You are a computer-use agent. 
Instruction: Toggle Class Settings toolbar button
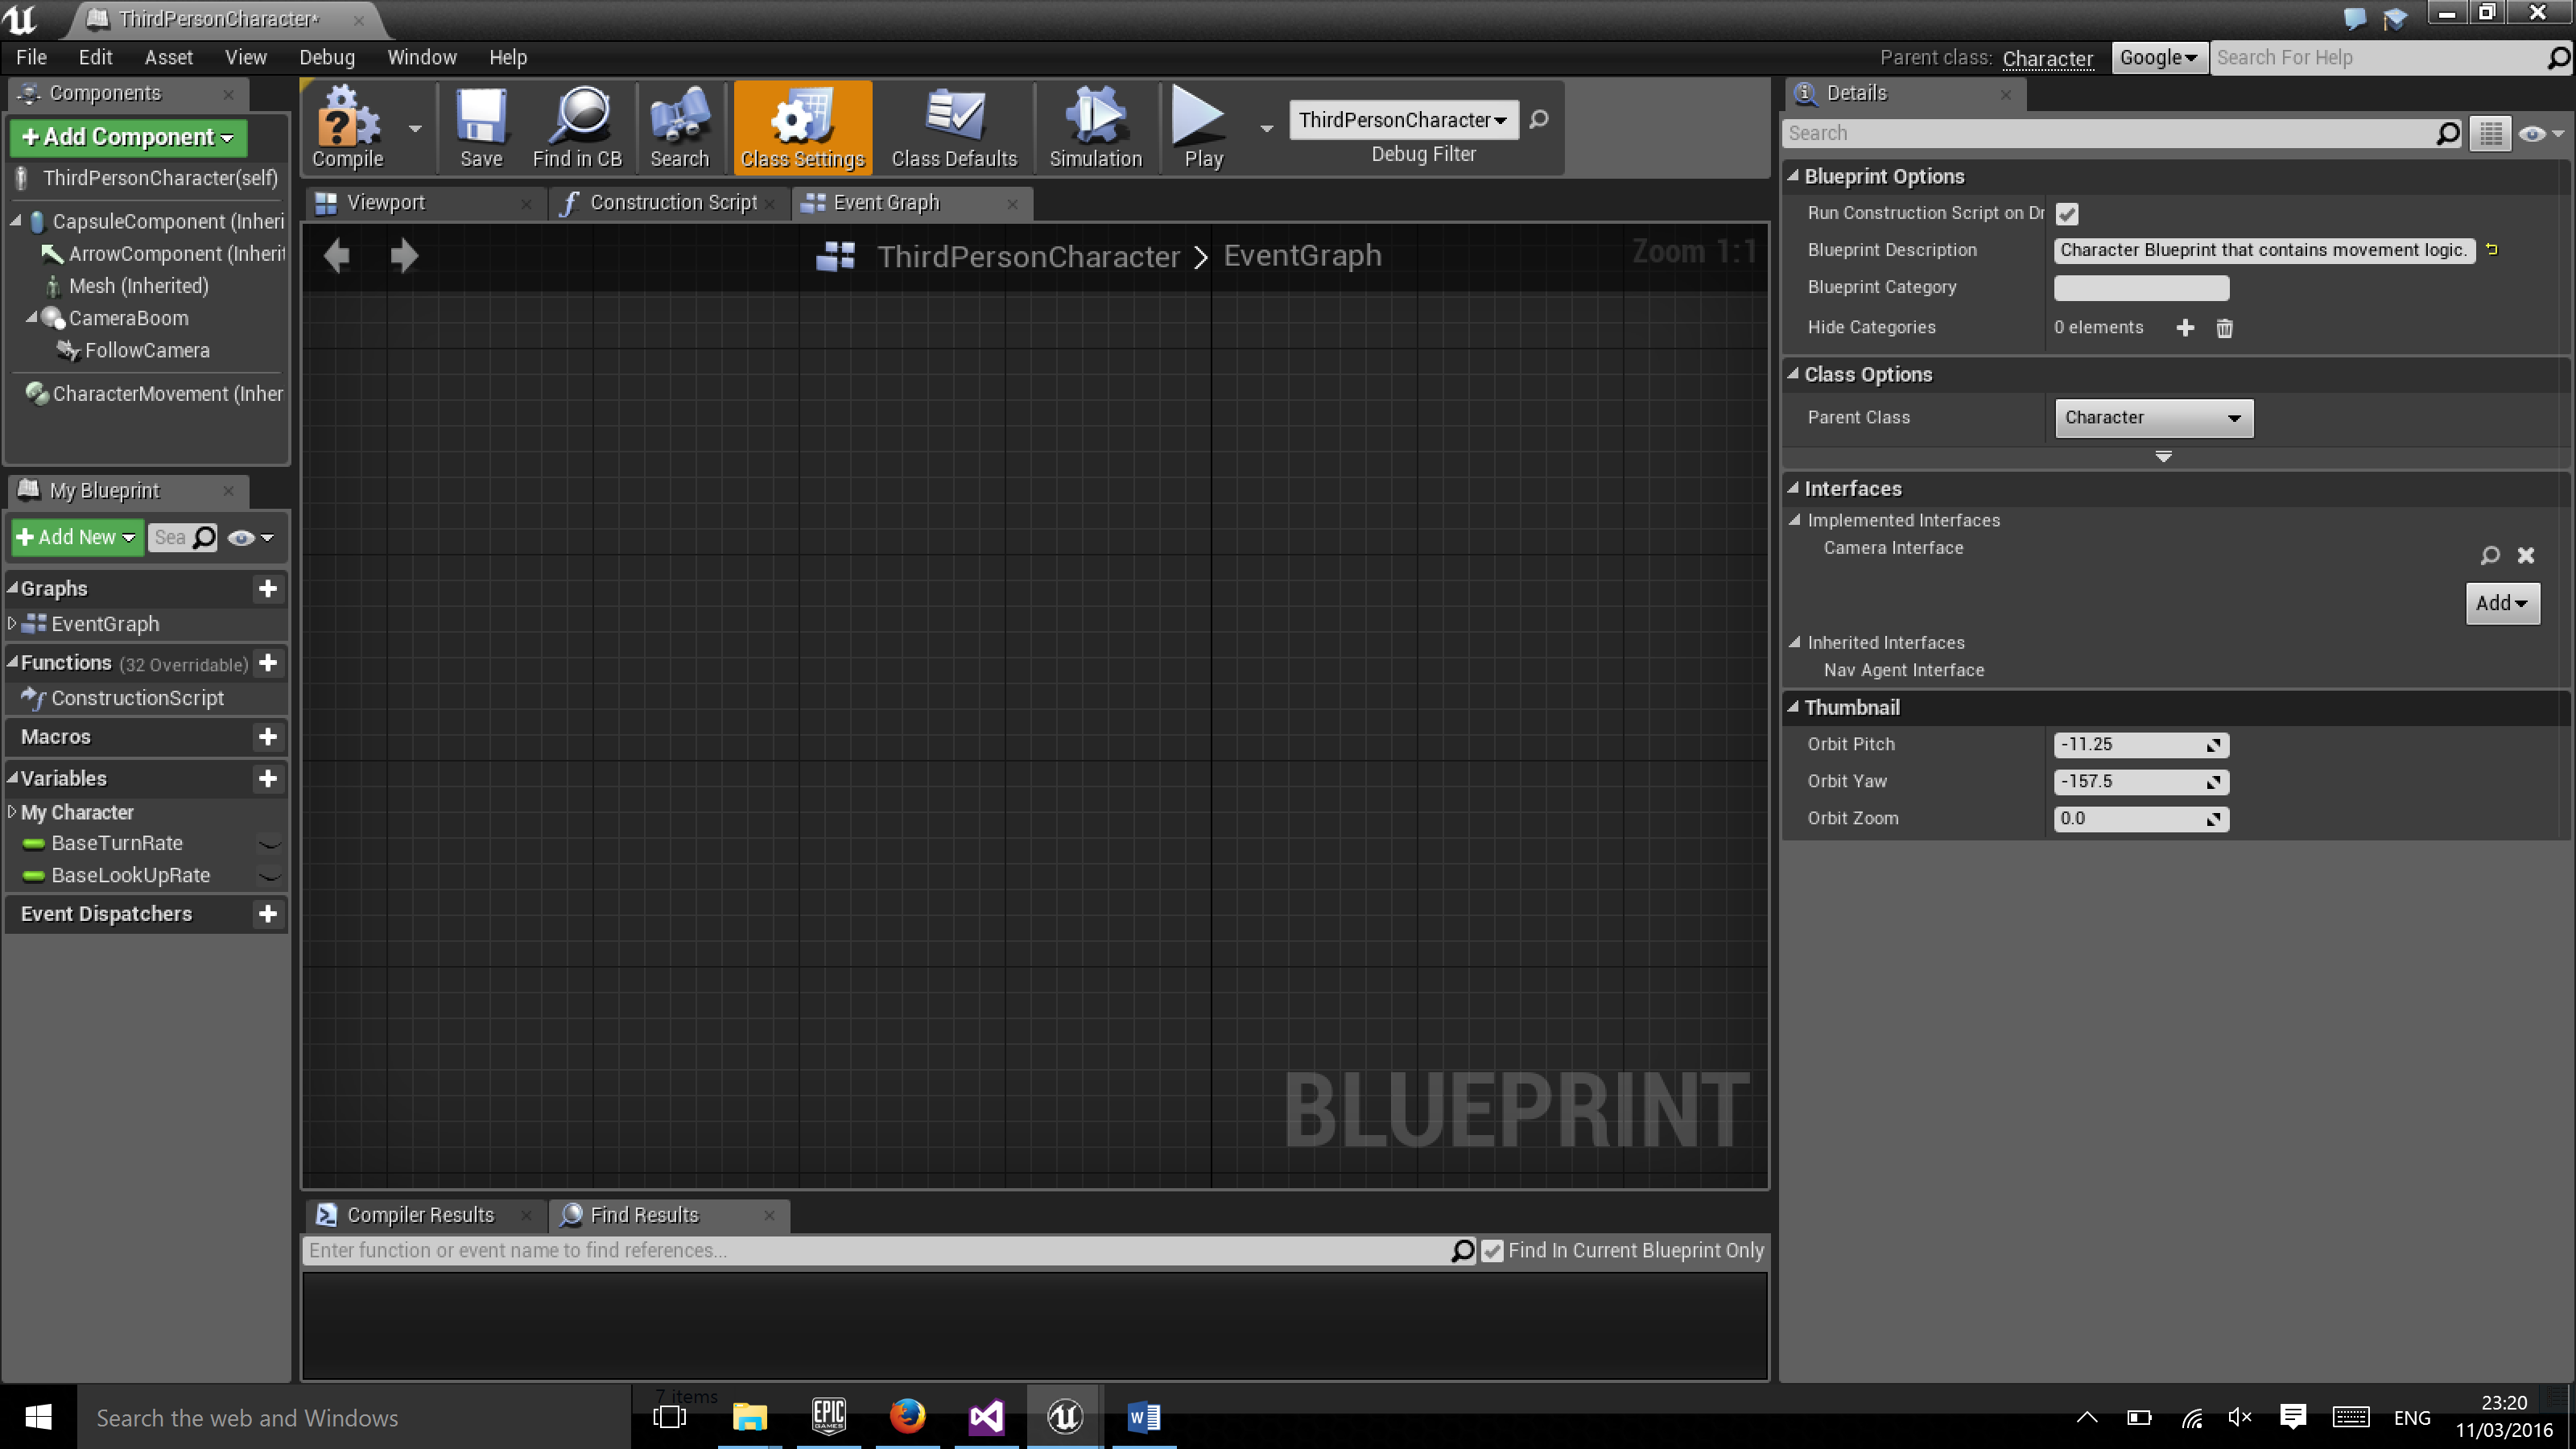pos(802,128)
